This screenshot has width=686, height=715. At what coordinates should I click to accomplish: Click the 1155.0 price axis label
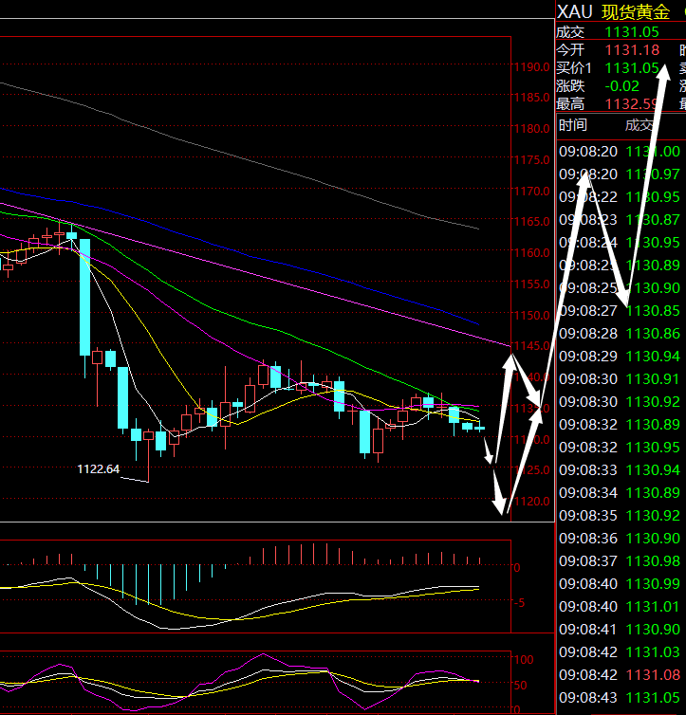pos(532,284)
